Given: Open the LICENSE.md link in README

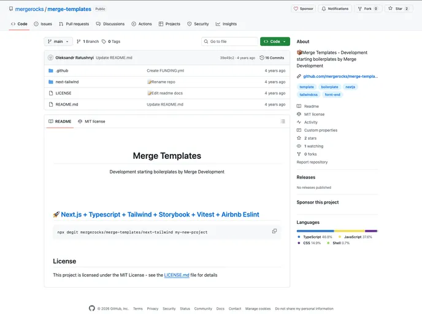Looking at the screenshot, I should (177, 275).
